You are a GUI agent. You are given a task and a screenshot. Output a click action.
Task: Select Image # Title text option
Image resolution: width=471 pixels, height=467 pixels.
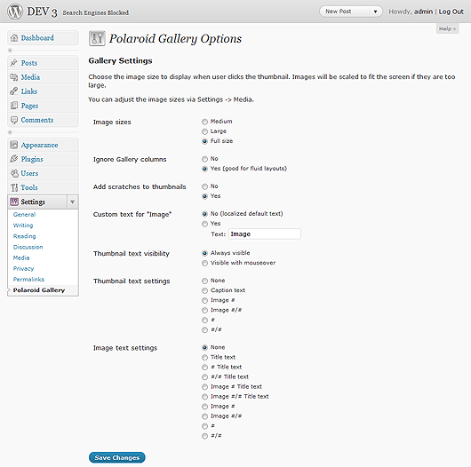[x=204, y=387]
